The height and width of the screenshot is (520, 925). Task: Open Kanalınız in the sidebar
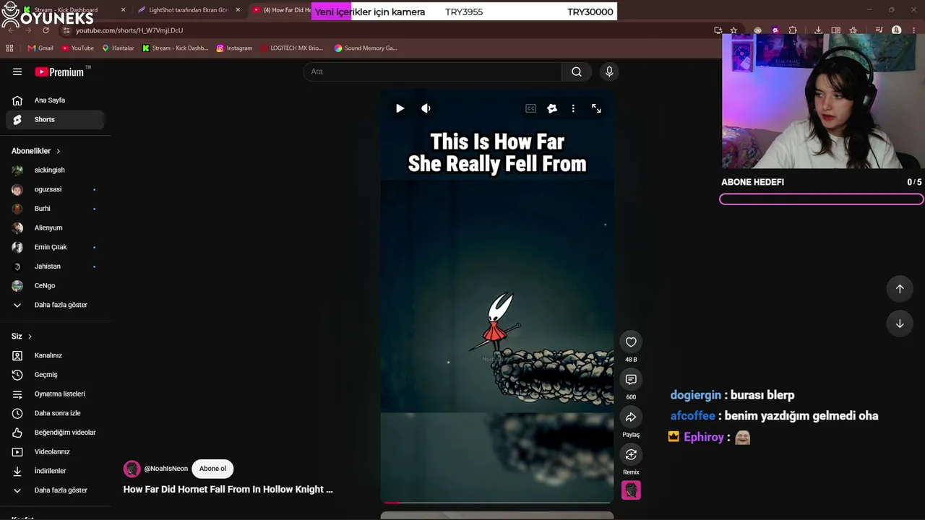pyautogui.click(x=55, y=355)
